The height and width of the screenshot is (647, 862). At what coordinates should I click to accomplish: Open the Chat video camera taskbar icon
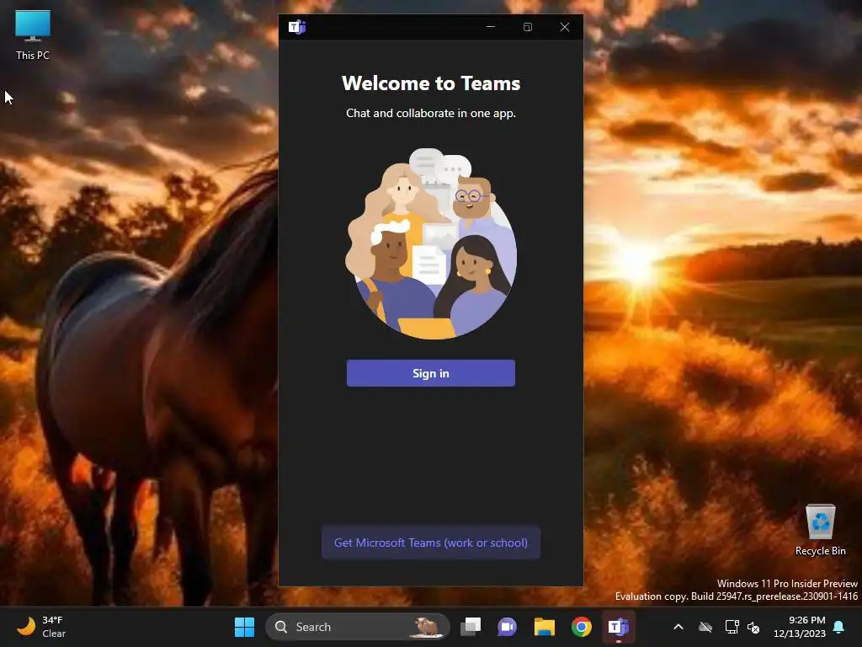coord(507,627)
